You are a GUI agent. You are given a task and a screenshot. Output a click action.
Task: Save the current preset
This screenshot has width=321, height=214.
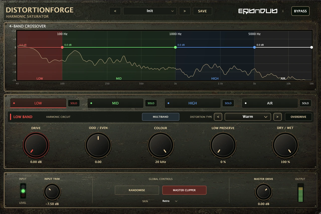pyautogui.click(x=202, y=11)
